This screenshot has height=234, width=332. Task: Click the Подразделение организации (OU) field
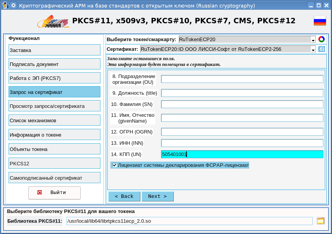[x=242, y=79]
